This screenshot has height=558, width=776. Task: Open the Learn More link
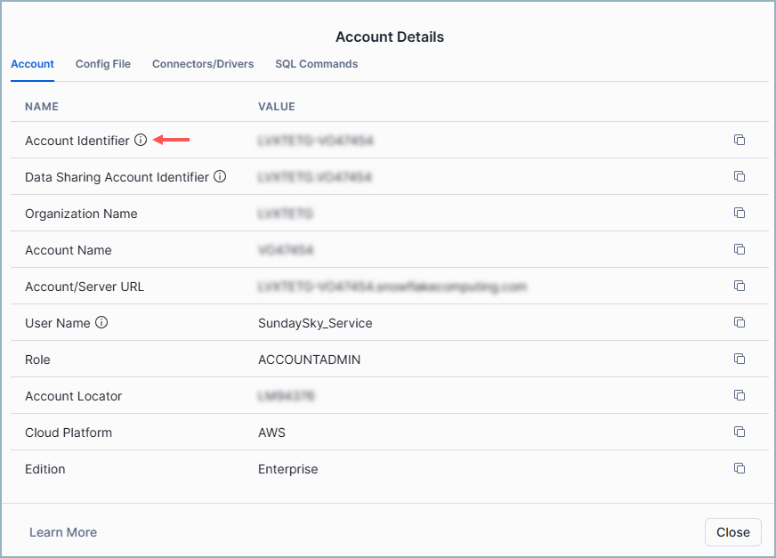(x=62, y=531)
